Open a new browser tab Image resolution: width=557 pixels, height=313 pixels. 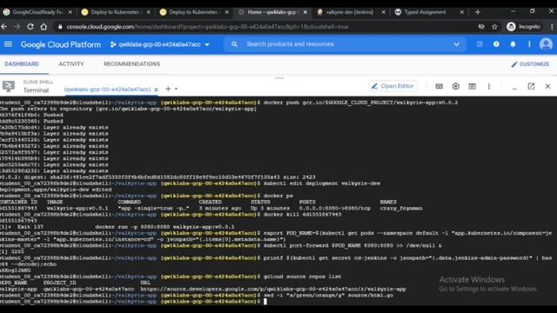(x=478, y=12)
